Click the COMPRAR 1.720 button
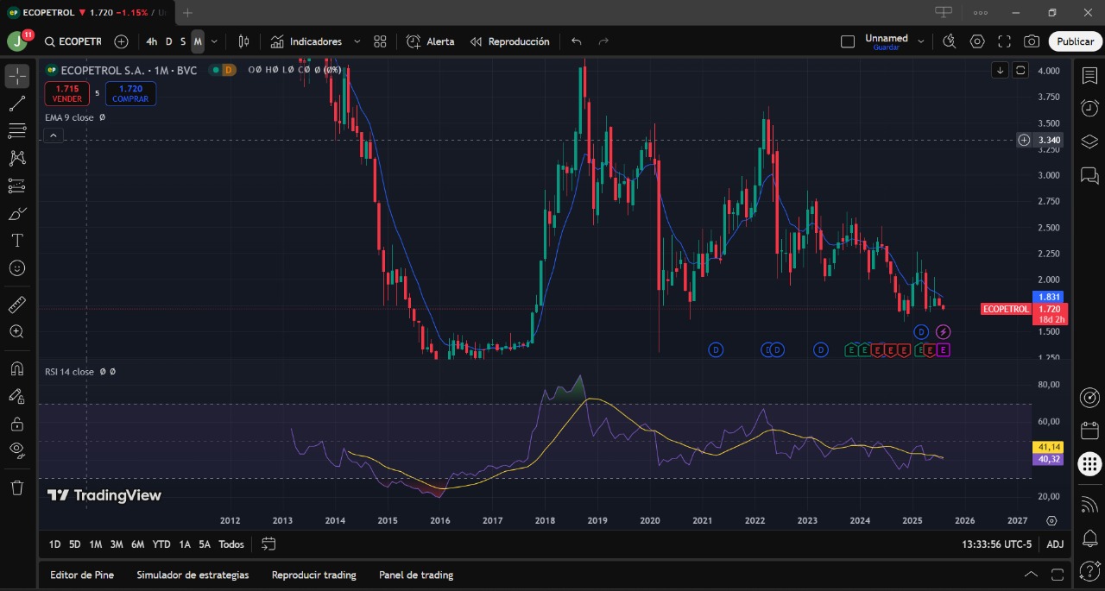Screen dimensions: 1105x591 click(x=130, y=93)
